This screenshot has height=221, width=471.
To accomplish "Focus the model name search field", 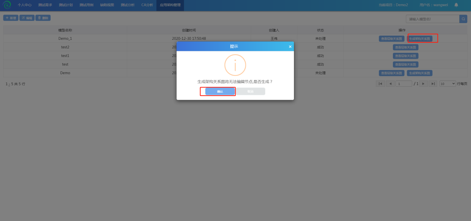I will point(433,19).
